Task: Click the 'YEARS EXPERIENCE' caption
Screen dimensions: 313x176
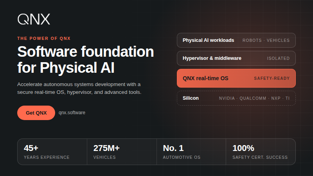Action: [47, 157]
